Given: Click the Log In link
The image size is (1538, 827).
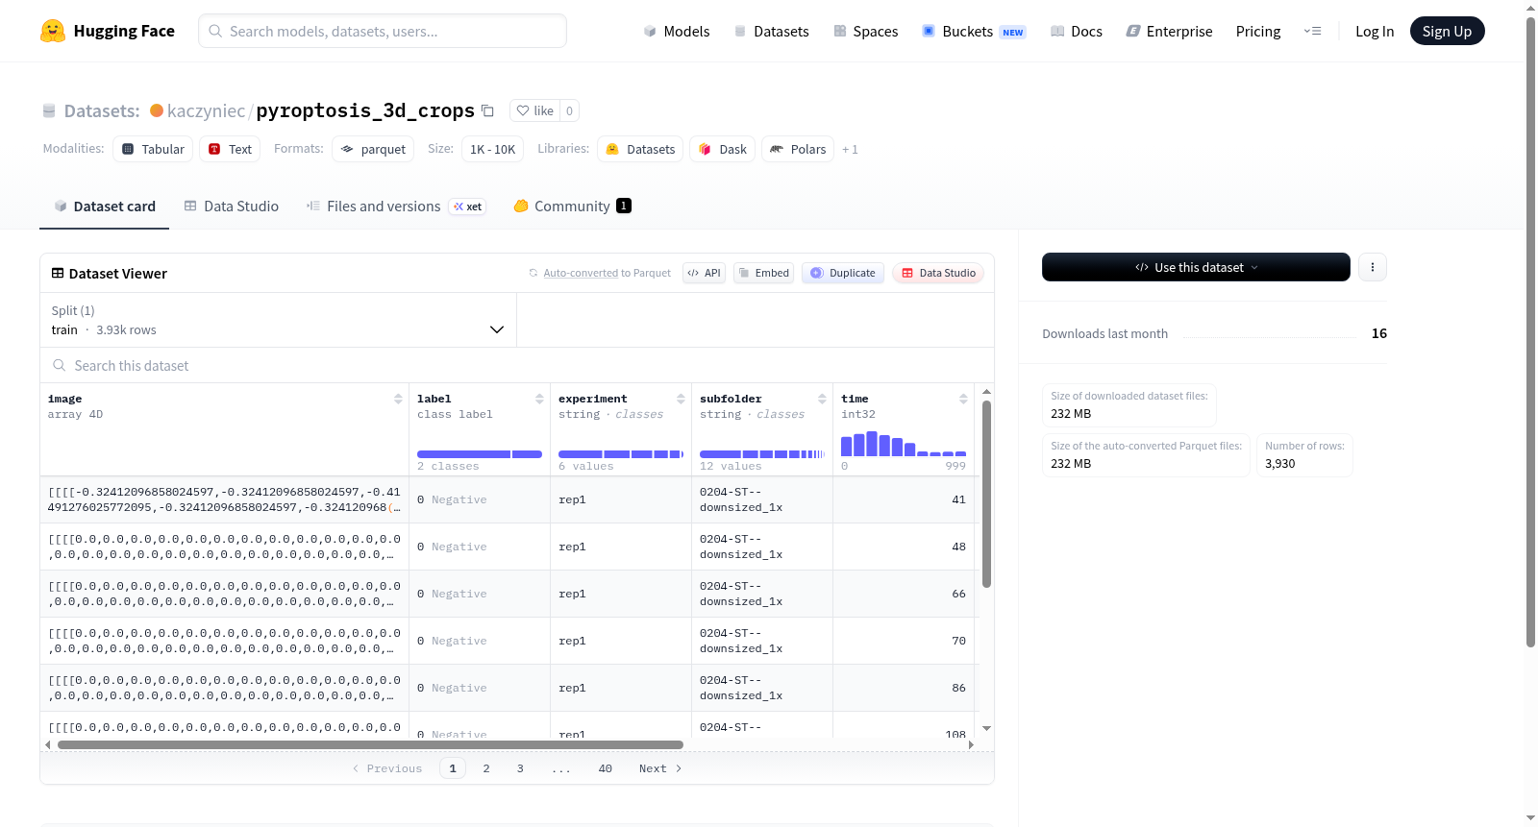Looking at the screenshot, I should [x=1375, y=31].
